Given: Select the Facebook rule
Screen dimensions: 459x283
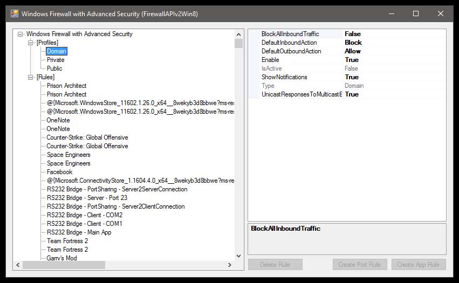Looking at the screenshot, I should (x=59, y=172).
